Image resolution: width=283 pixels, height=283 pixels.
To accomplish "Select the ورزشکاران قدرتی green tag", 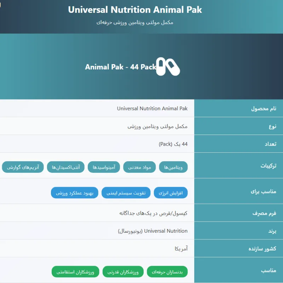I will click(123, 272).
